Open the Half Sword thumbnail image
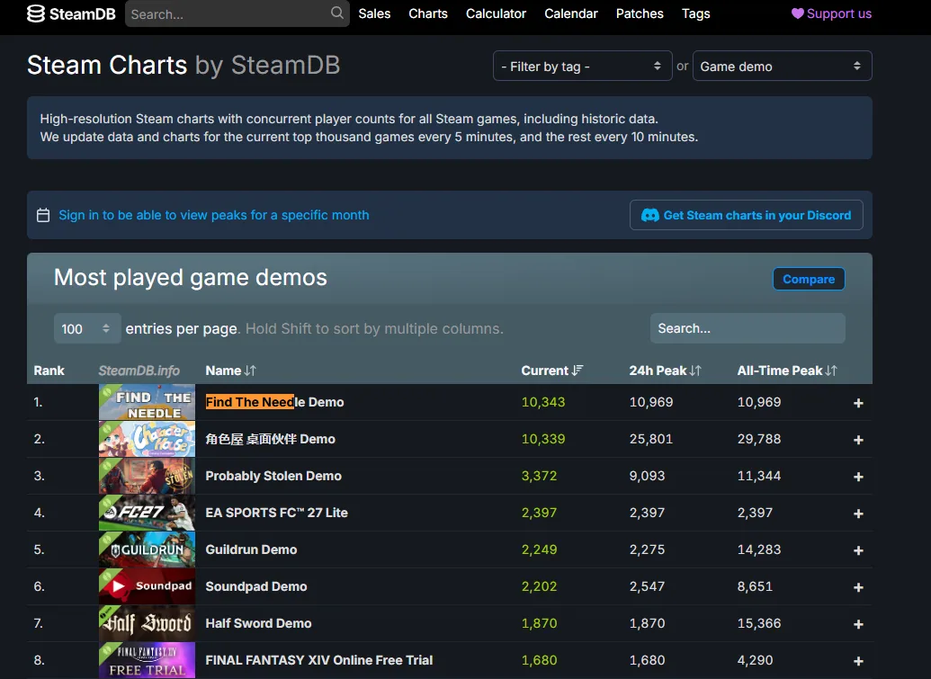This screenshot has width=931, height=679. (x=147, y=623)
